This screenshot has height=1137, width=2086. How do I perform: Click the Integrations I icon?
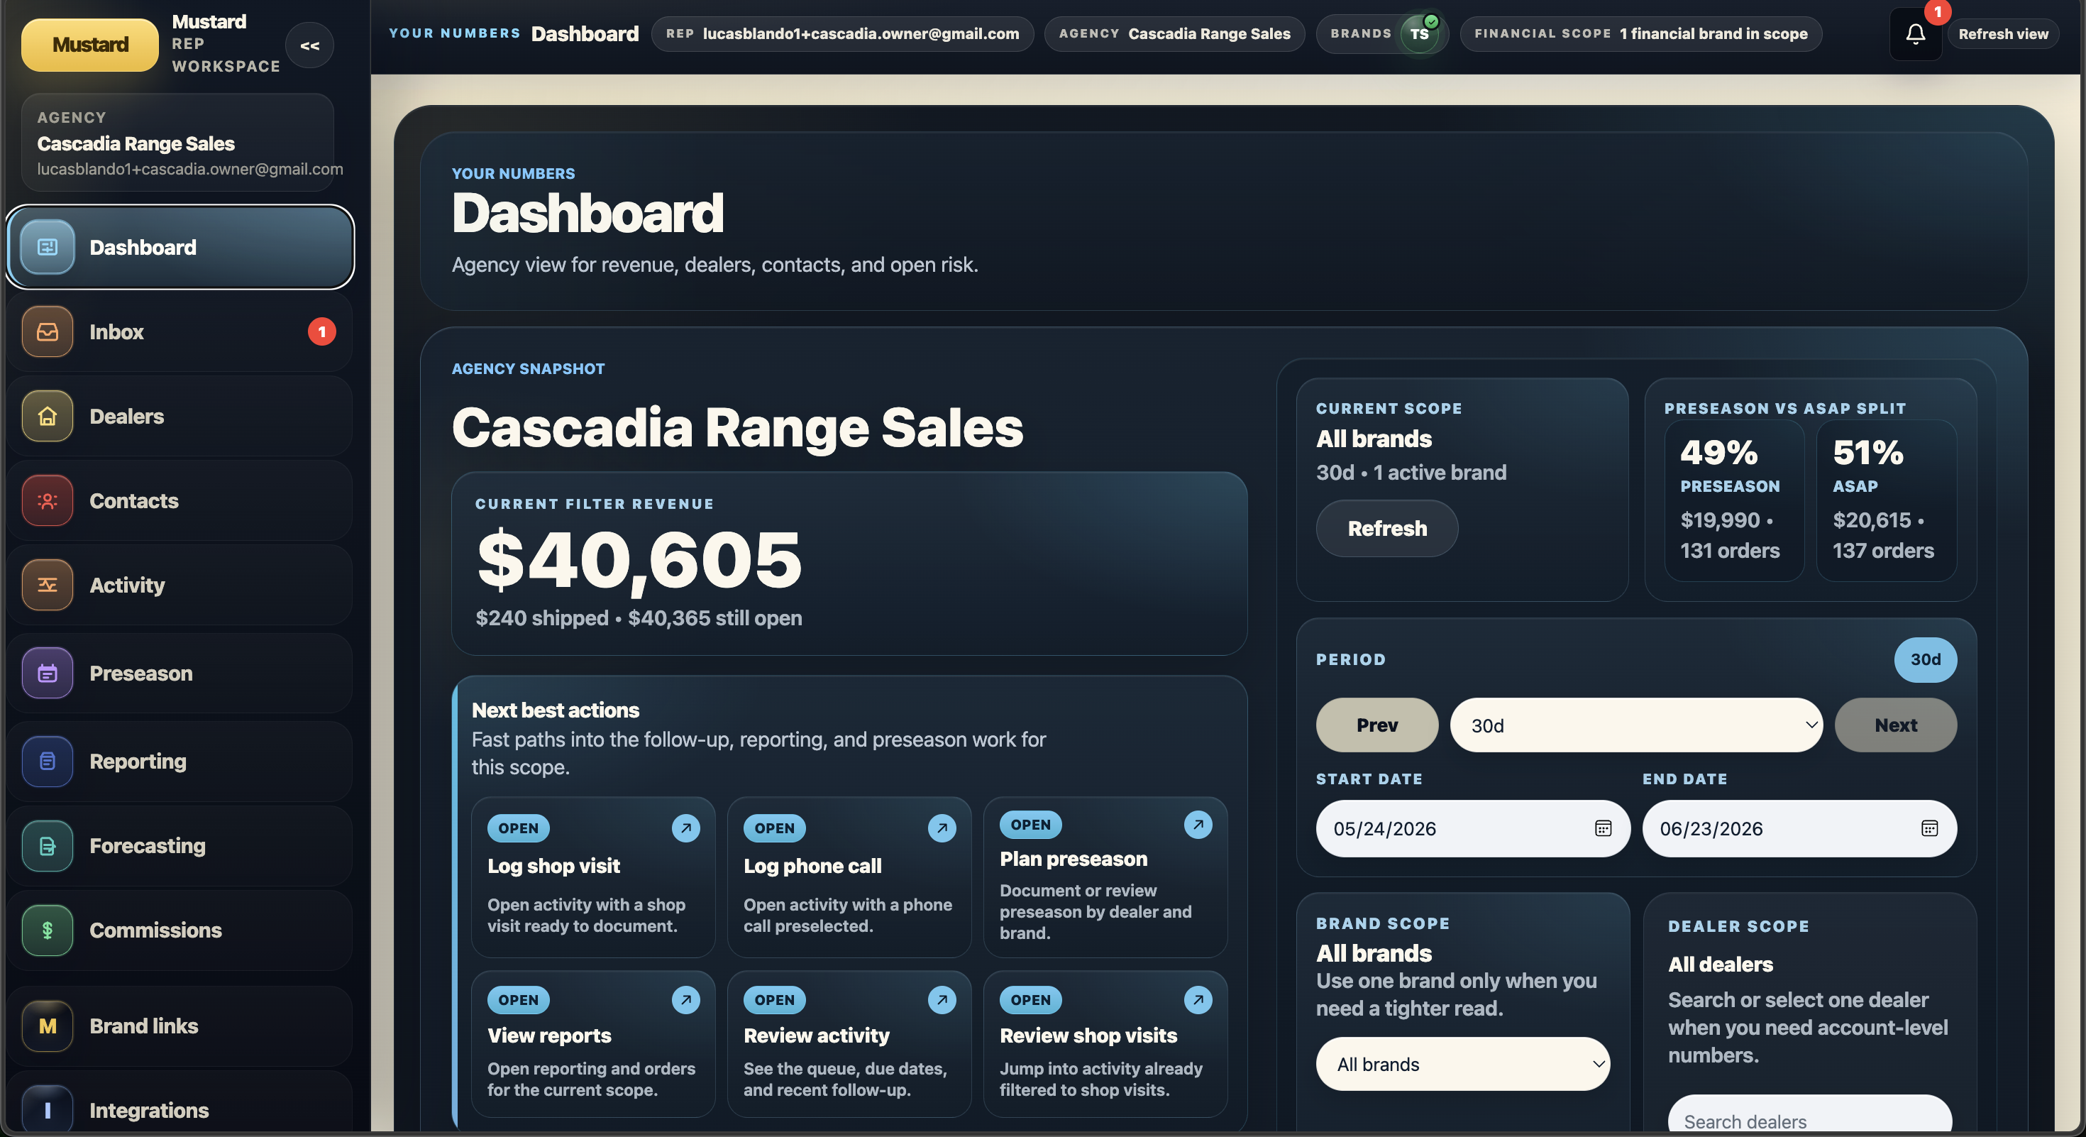47,1110
